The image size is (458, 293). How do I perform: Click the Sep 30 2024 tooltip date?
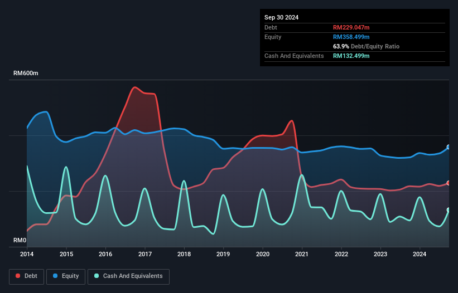(281, 17)
